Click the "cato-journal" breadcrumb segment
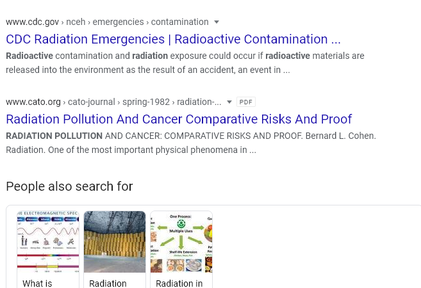The image size is (421, 288). click(x=91, y=102)
